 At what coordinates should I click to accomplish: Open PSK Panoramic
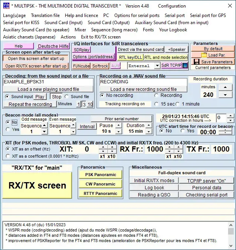(100, 175)
